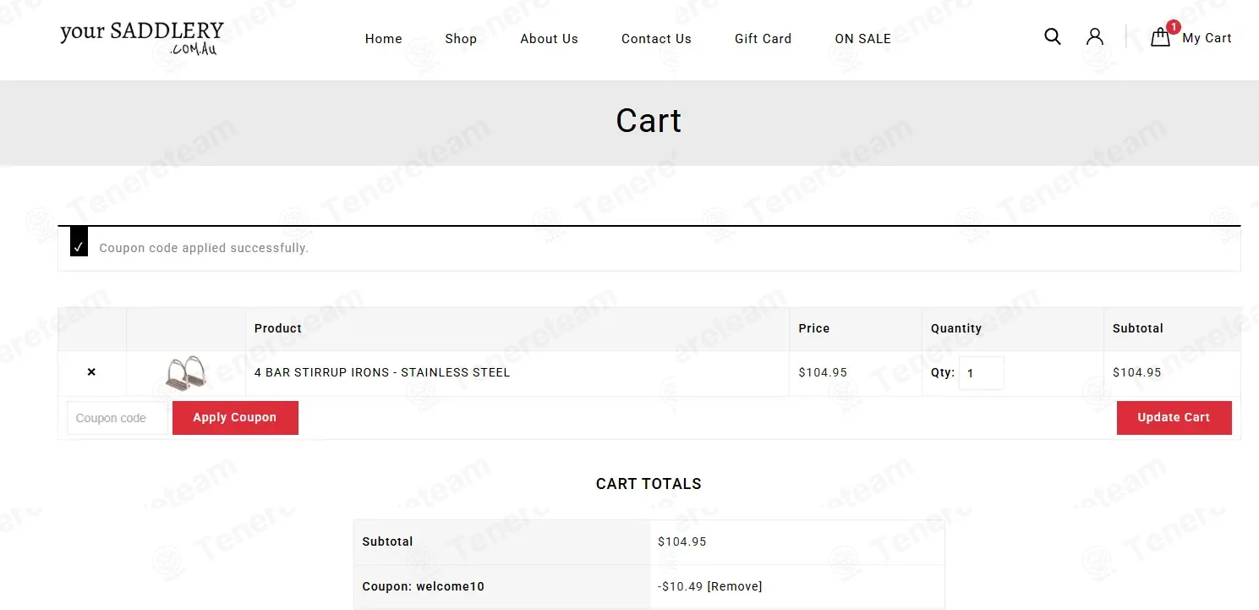Click the red cart count badge
The width and height of the screenshot is (1259, 610).
click(x=1174, y=27)
